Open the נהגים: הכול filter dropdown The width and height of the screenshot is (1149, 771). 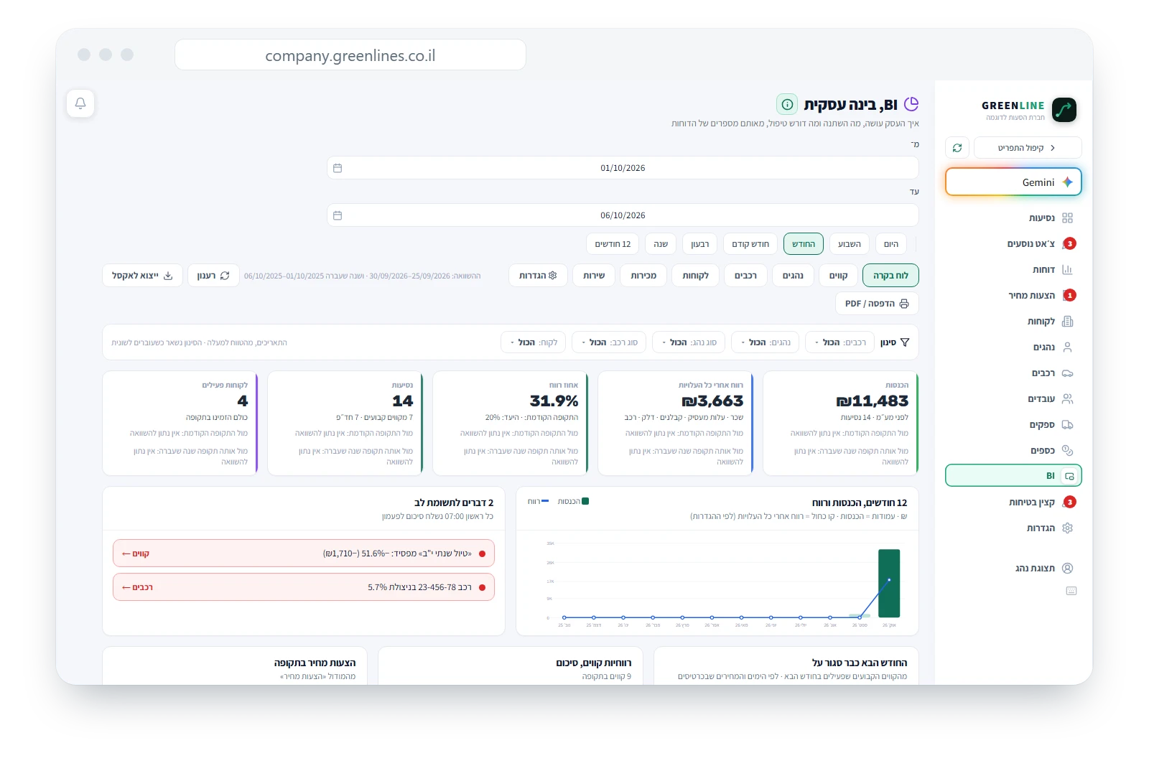click(x=766, y=342)
